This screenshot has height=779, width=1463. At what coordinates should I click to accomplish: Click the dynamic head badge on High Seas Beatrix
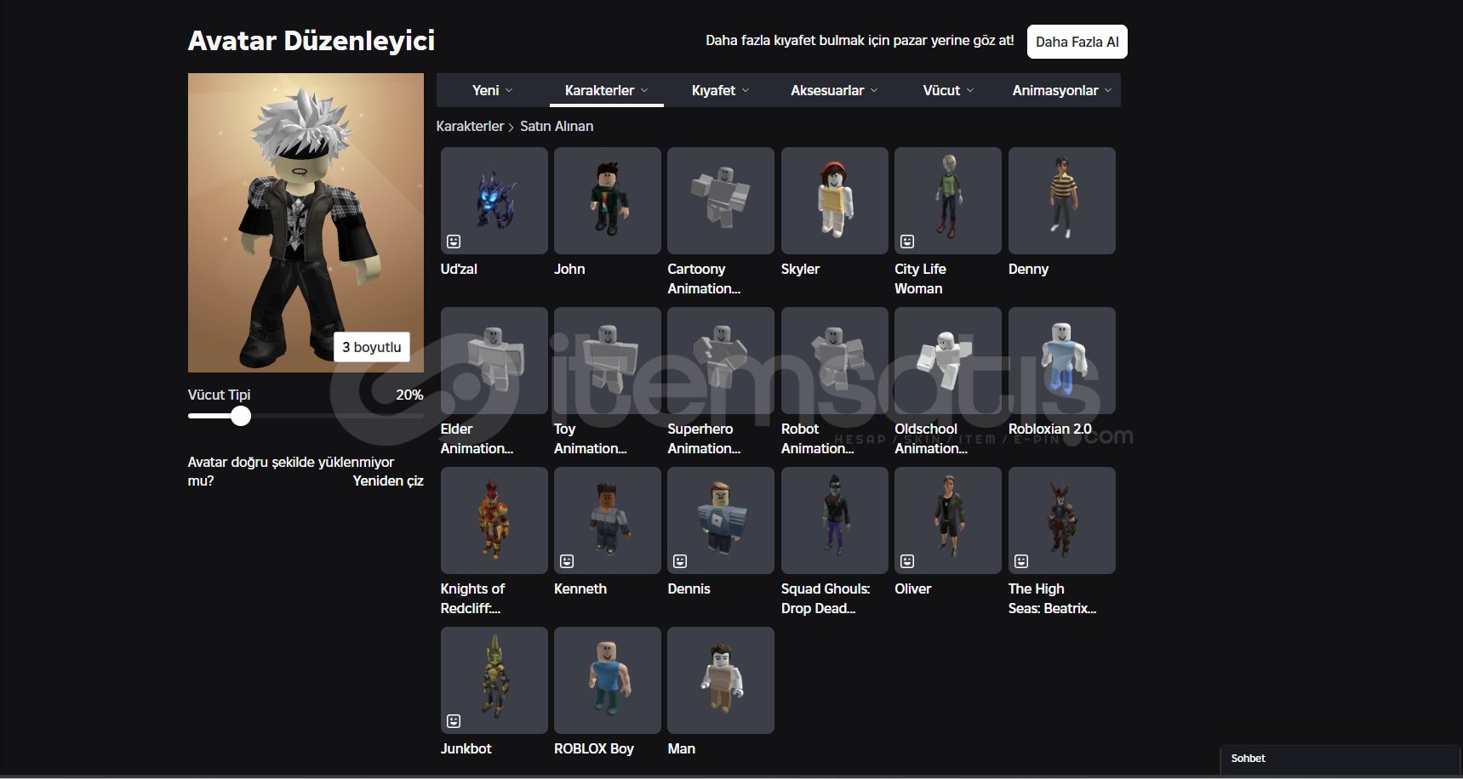tap(1021, 561)
